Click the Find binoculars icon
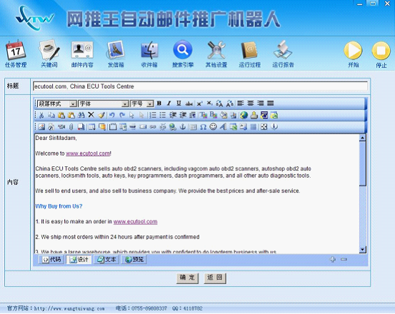 (x=81, y=115)
